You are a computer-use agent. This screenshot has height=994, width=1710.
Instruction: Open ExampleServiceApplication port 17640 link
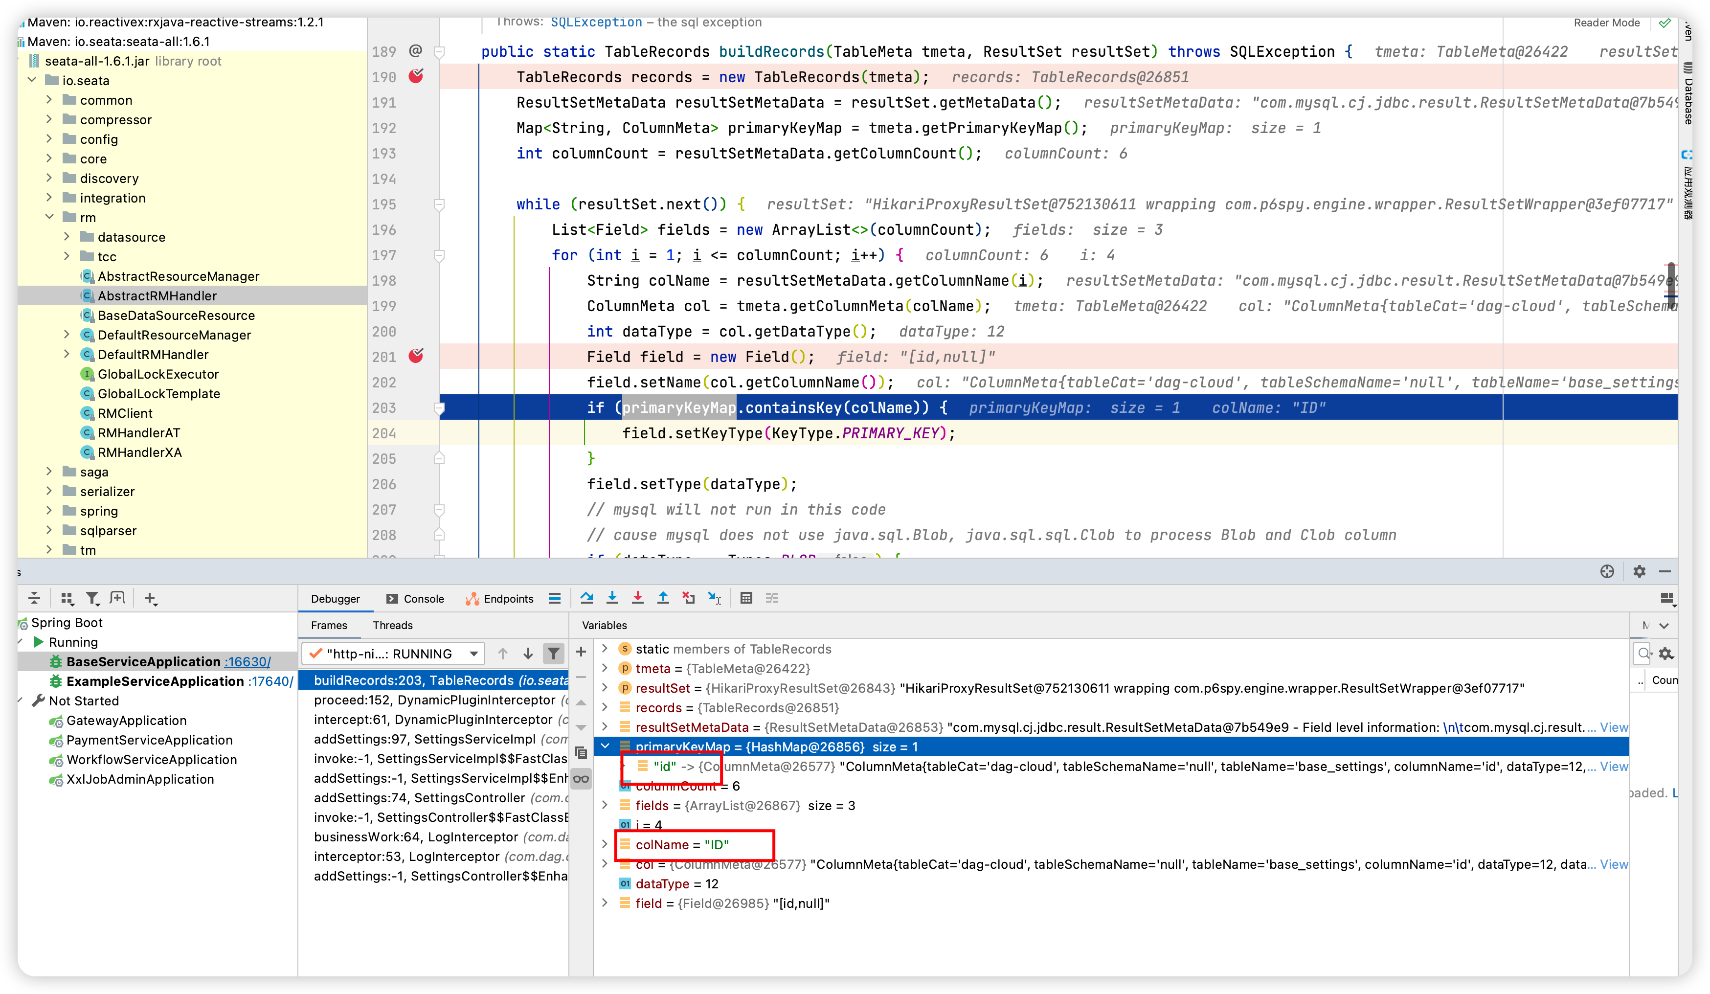pos(270,681)
